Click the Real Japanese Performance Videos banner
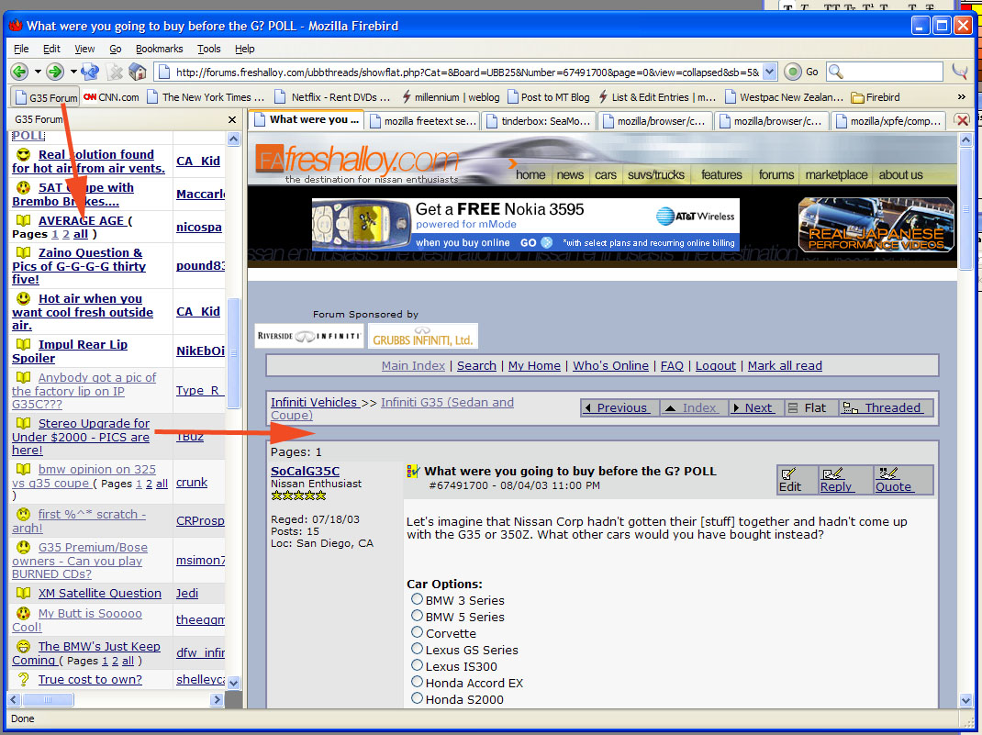Image resolution: width=982 pixels, height=735 pixels. tap(876, 224)
